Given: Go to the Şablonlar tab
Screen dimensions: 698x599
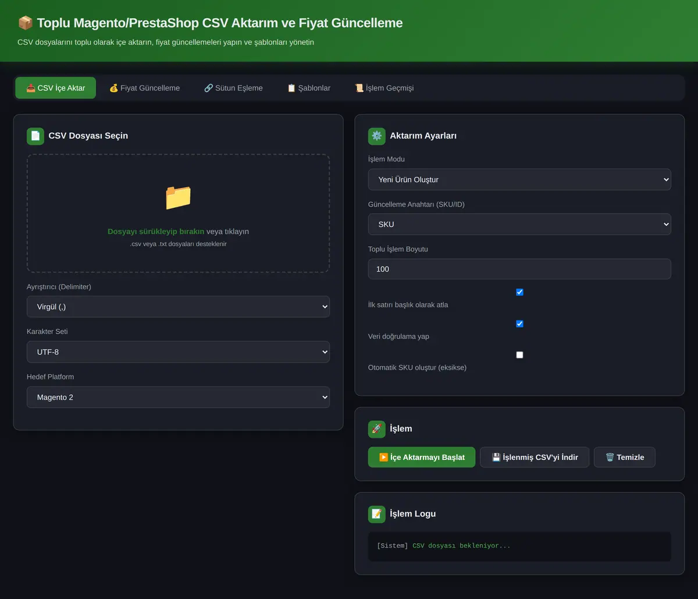Looking at the screenshot, I should point(309,88).
